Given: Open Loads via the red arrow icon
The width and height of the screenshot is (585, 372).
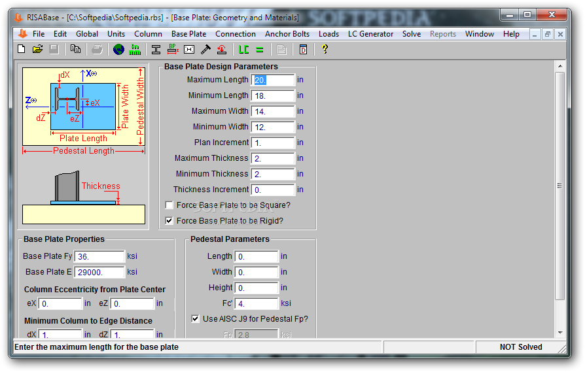Looking at the screenshot, I should point(222,49).
